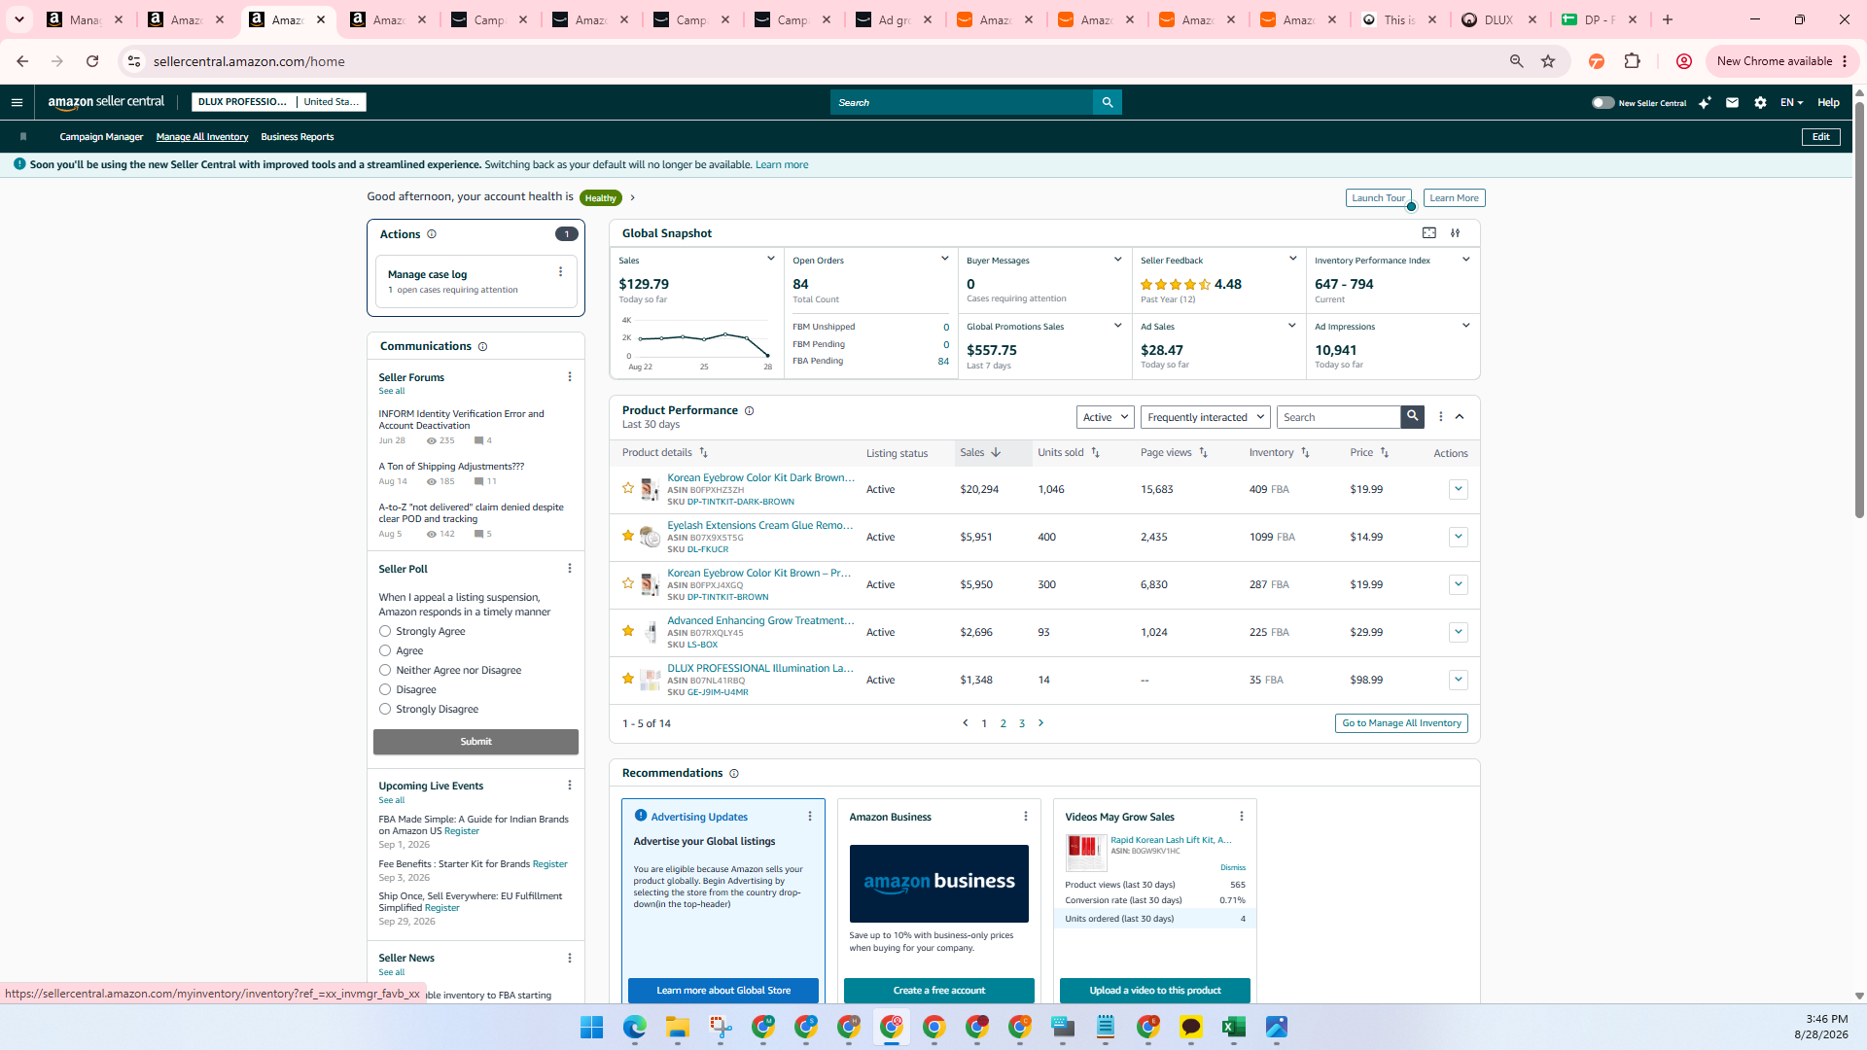Submit the Seller Poll answer

[x=476, y=742]
